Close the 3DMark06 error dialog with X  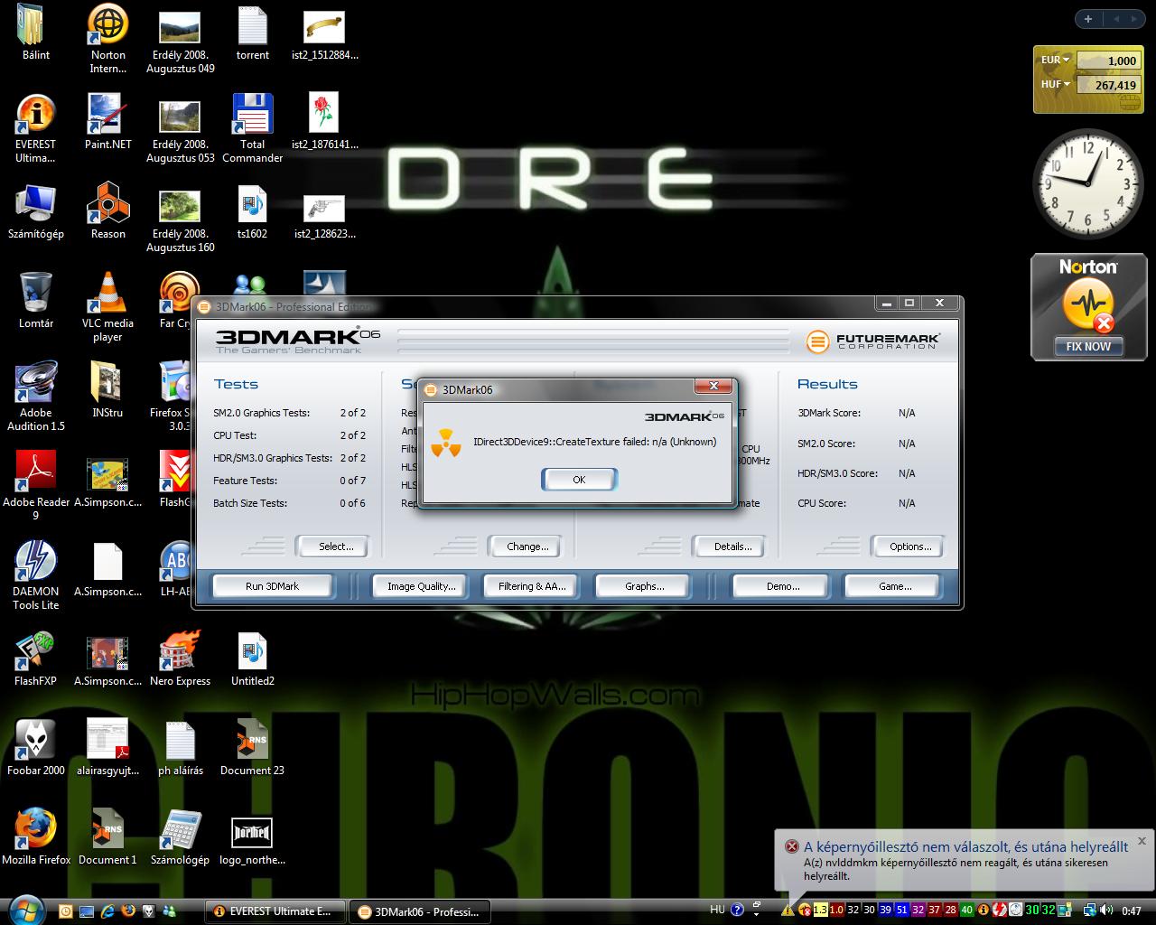(x=713, y=387)
